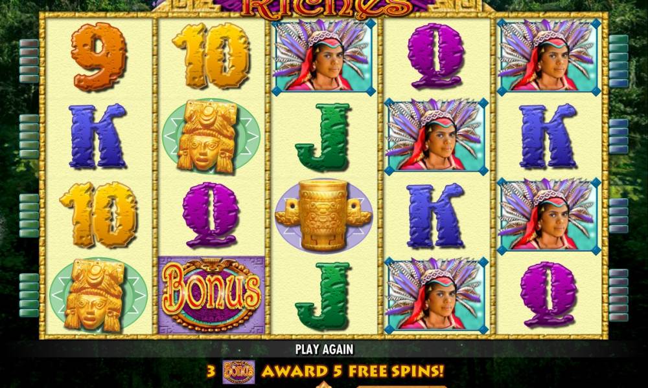The height and width of the screenshot is (388, 648).
Task: Click the bottom-right payline indicator stack
Action: tap(618, 296)
